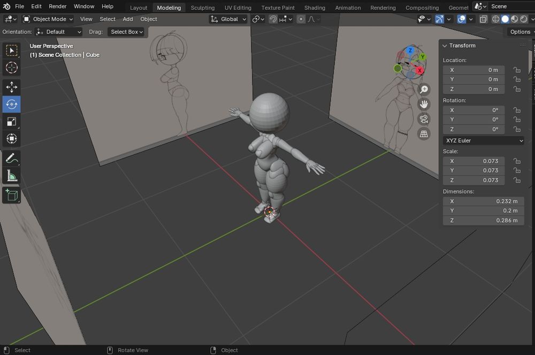Viewport: 535px width, 355px height.
Task: Toggle lock on Rotation Z
Action: click(517, 130)
